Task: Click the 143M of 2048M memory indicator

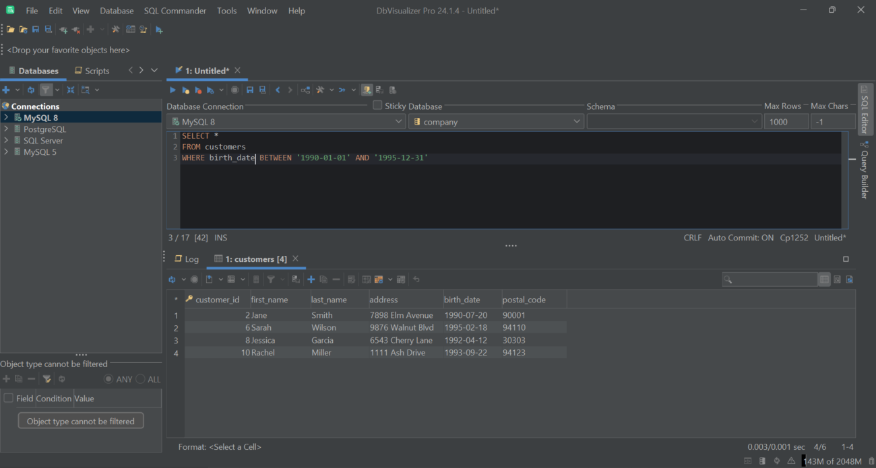Action: click(x=833, y=461)
